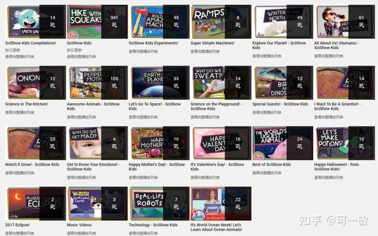The height and width of the screenshot is (236, 378).
Task: Open Happy Halloween! playlist title
Action: 337,166
